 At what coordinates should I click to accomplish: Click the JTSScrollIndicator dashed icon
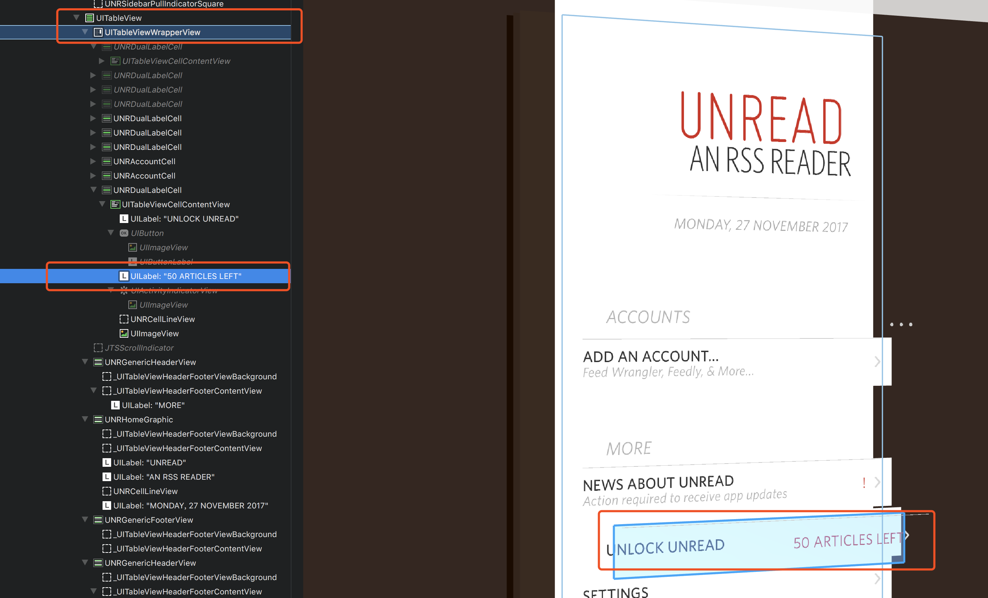coord(98,348)
